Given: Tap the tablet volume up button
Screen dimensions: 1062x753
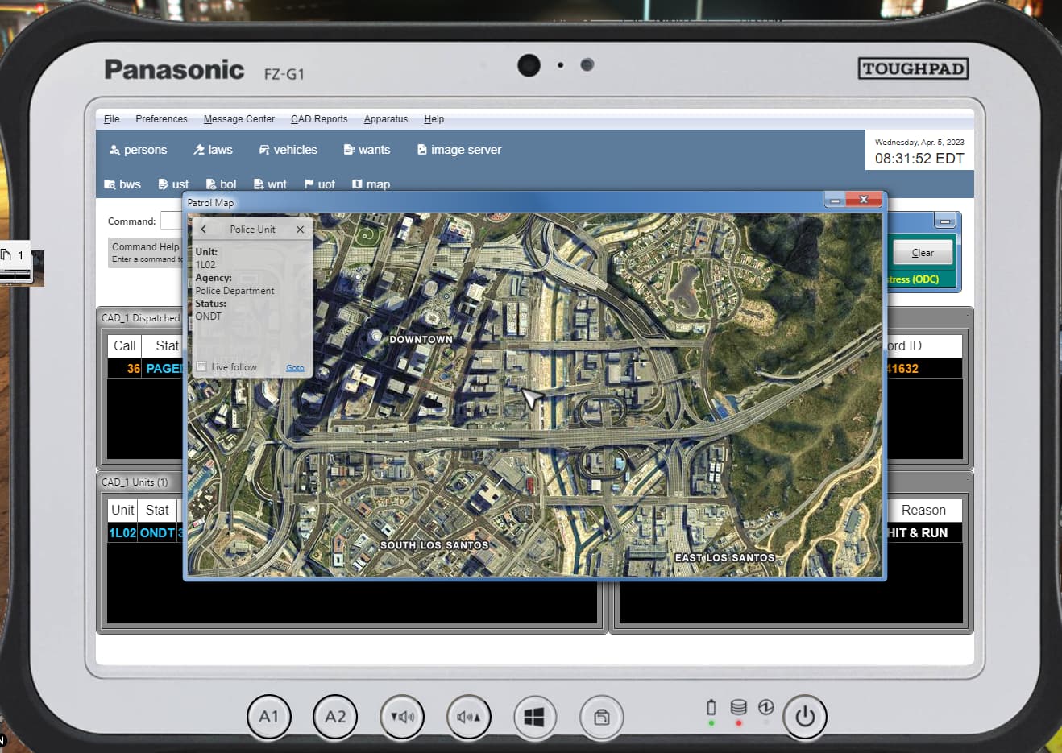Looking at the screenshot, I should 468,717.
